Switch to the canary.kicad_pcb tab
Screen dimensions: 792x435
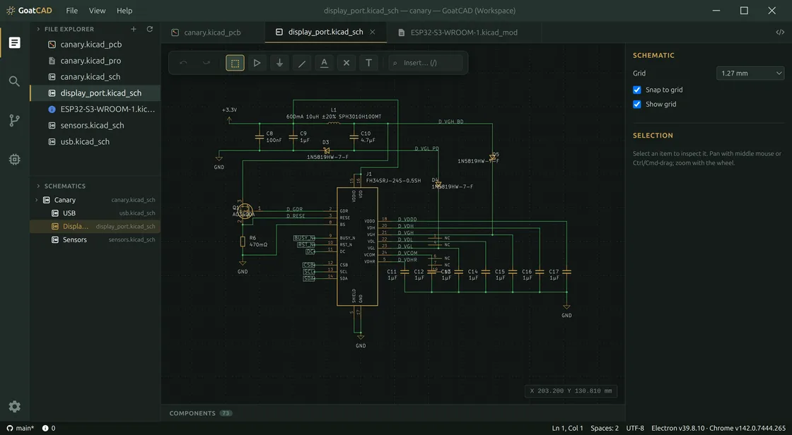(x=212, y=32)
